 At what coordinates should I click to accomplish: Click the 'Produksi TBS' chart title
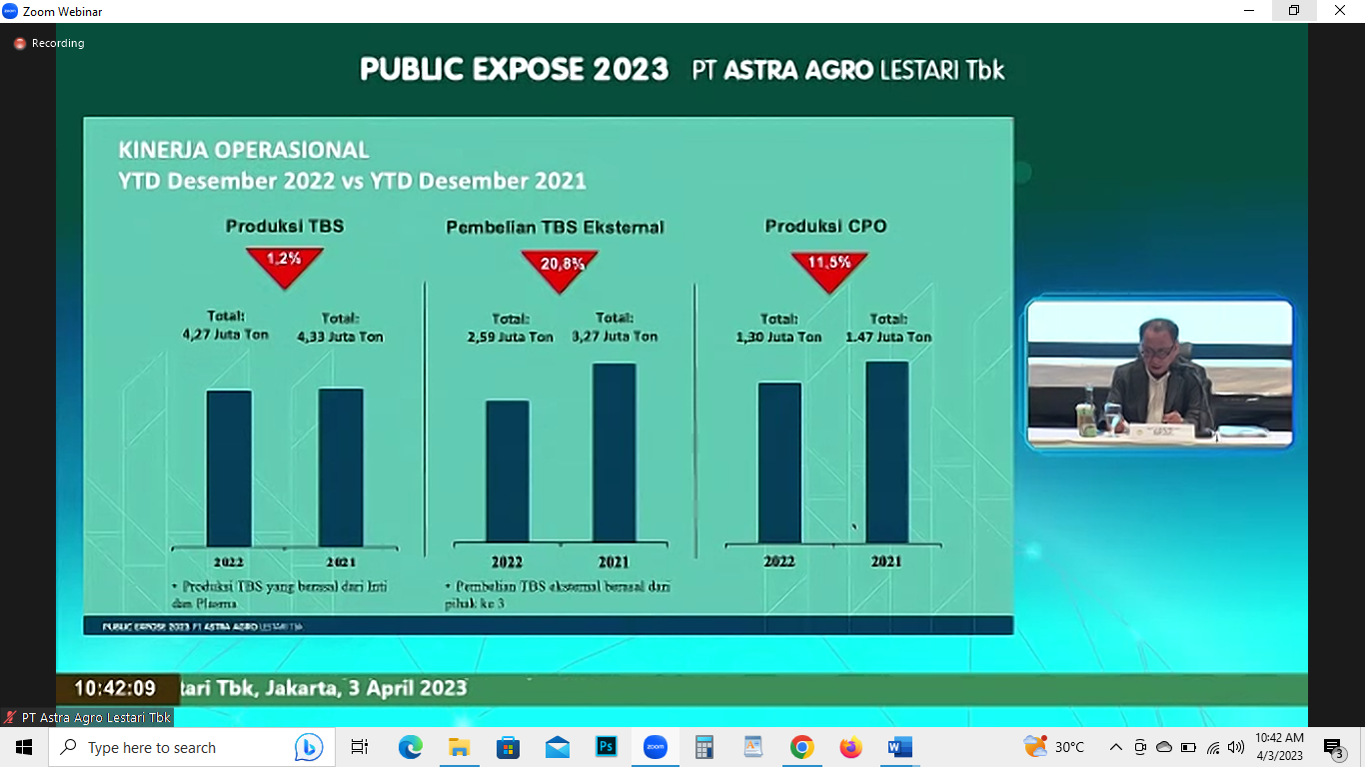pyautogui.click(x=285, y=227)
